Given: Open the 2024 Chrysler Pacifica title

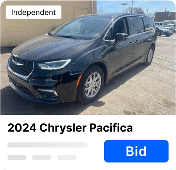Looking at the screenshot, I should point(70,128).
